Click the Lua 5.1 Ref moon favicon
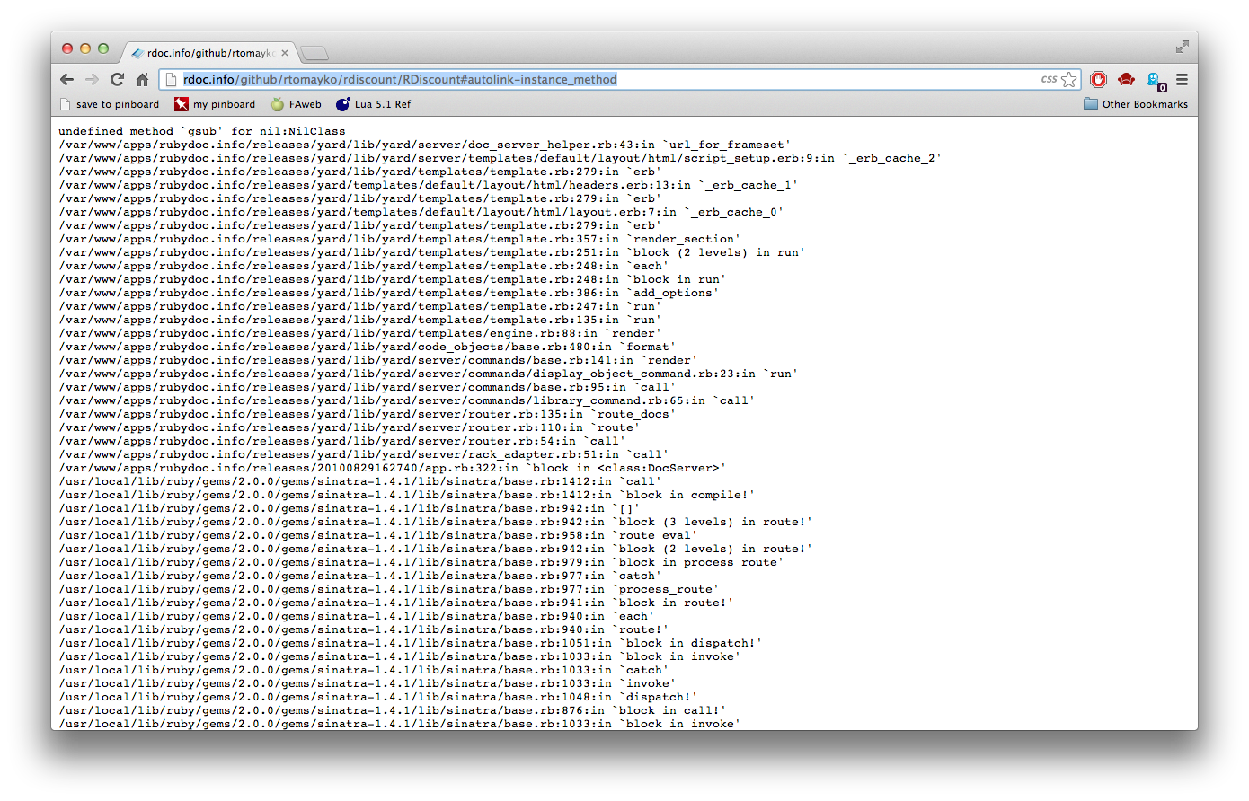Screen dimensions: 1249x801 pos(342,104)
